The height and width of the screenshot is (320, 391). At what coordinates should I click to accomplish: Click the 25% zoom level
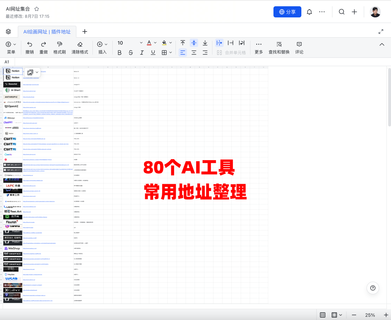[370, 315]
